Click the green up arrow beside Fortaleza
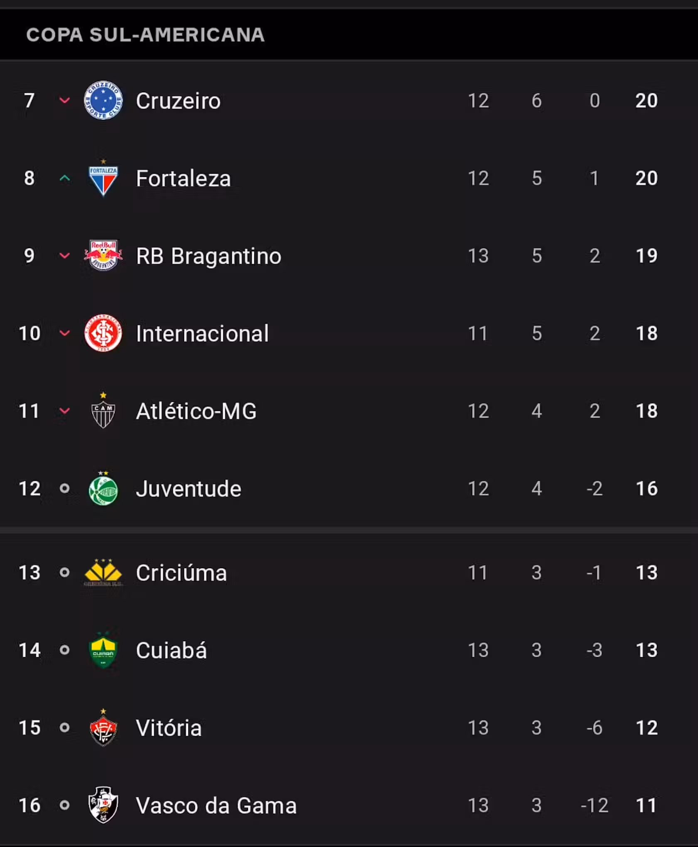 click(x=64, y=178)
